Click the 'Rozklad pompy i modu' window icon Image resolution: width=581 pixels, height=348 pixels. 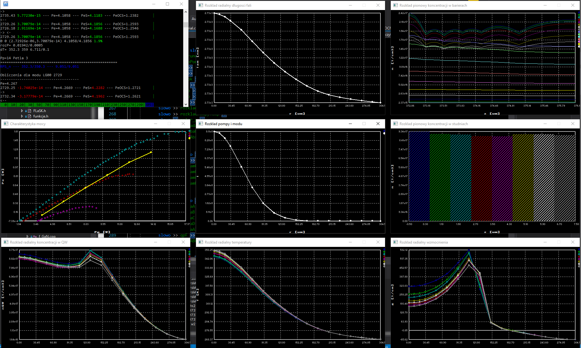click(x=201, y=124)
